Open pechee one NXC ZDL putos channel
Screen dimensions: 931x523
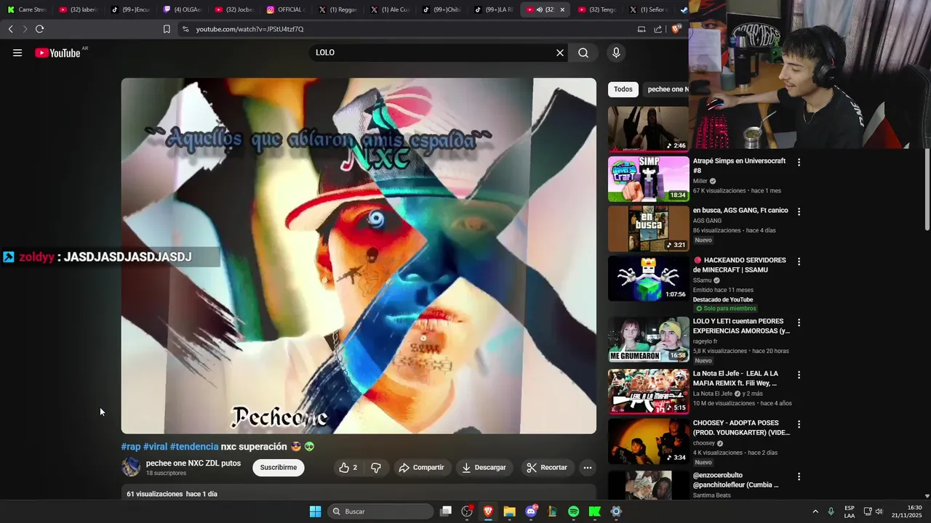[x=193, y=463]
